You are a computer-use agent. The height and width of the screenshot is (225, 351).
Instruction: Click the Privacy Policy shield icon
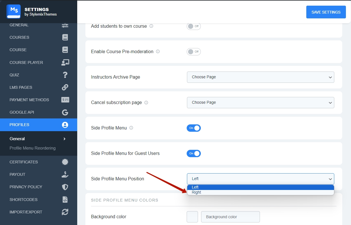65,187
